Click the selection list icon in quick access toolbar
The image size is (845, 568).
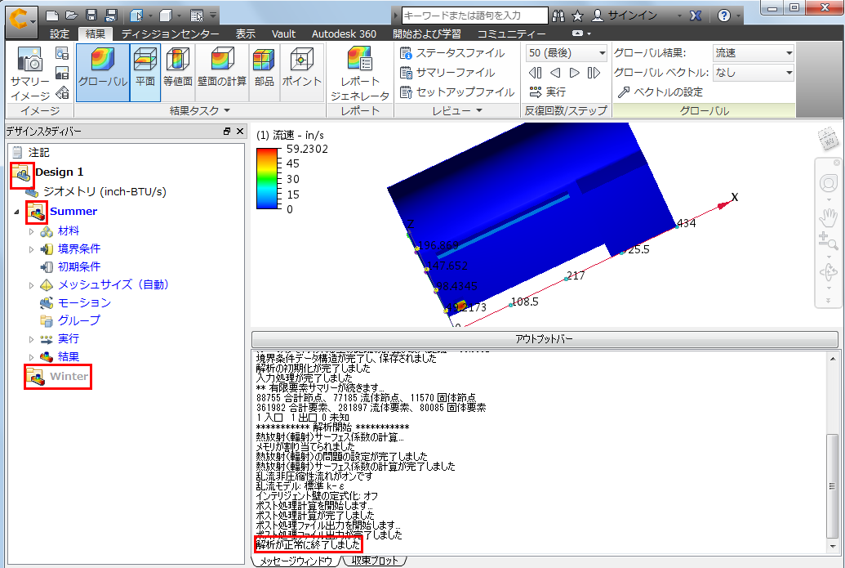(x=197, y=16)
